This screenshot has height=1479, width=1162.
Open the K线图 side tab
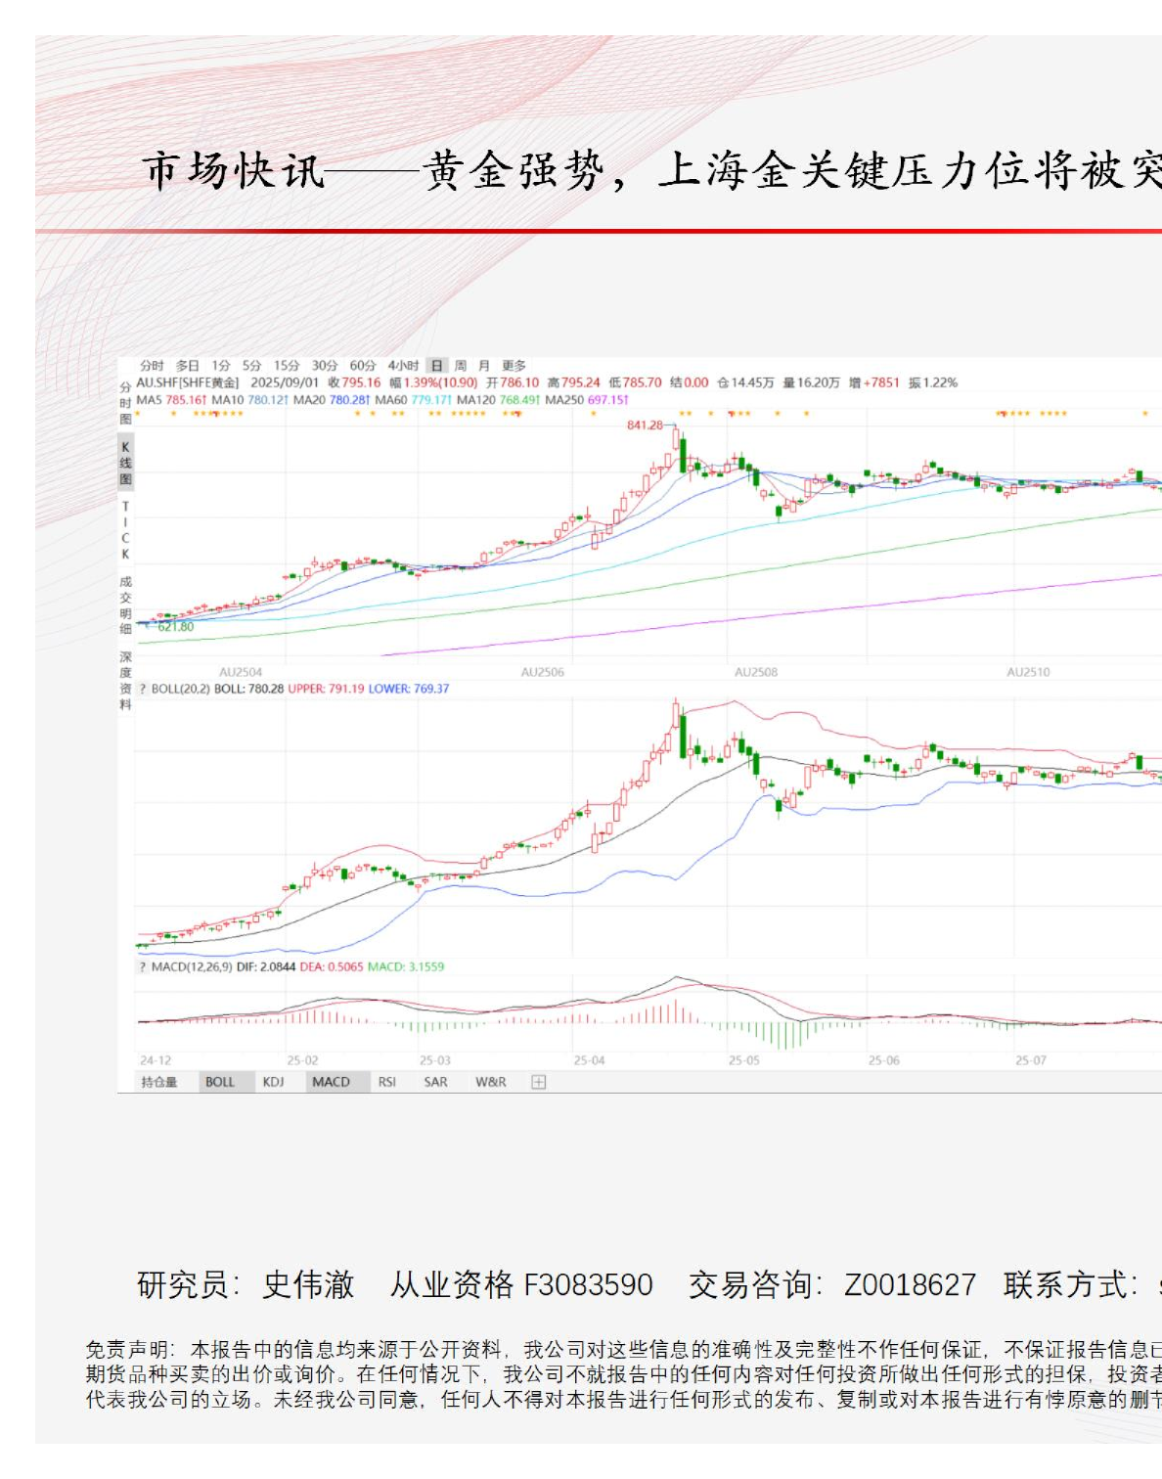coord(125,463)
